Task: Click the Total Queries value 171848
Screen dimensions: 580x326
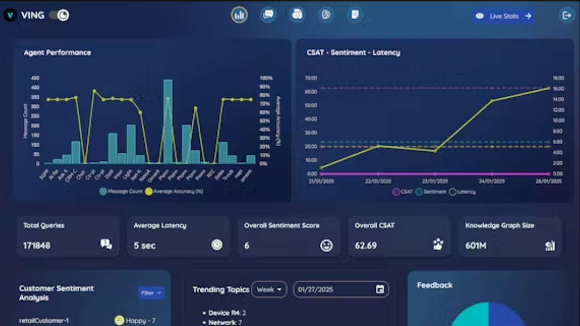Action: point(37,246)
